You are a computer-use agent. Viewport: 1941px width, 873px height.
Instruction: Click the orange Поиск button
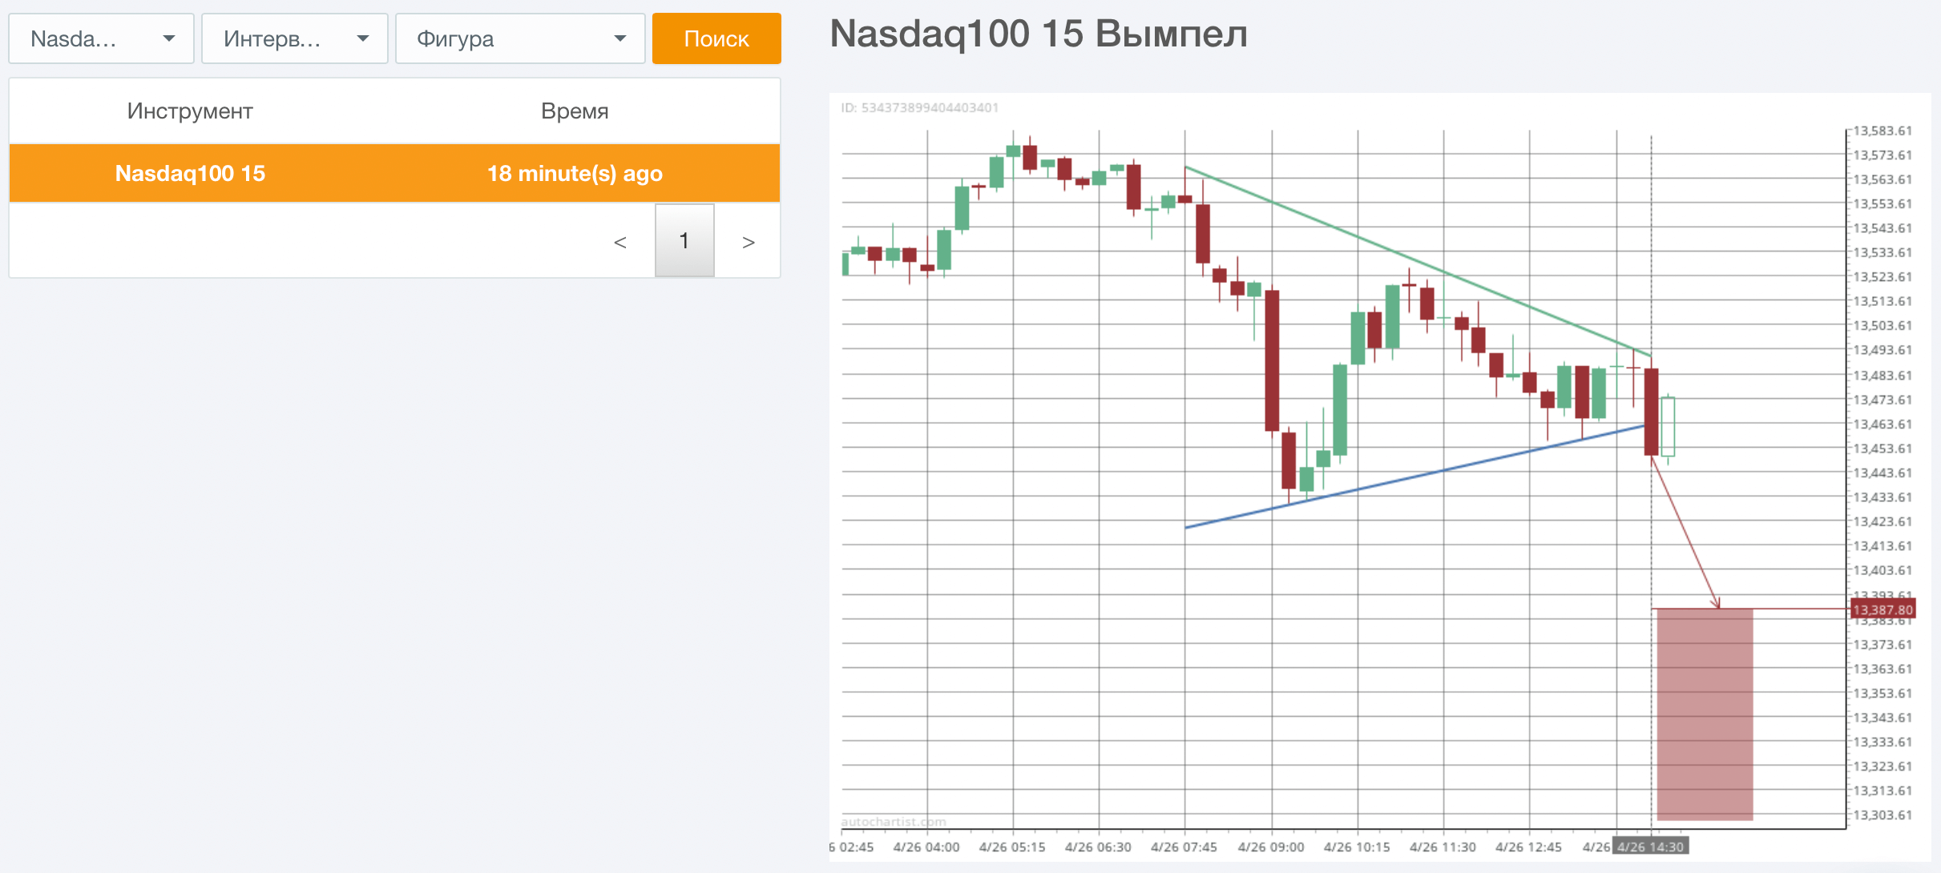[x=716, y=38]
